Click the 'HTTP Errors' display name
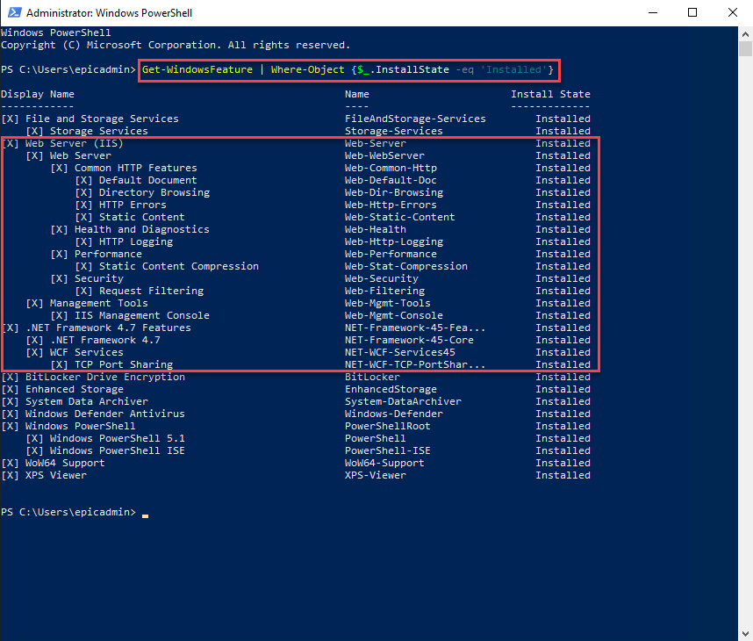Image resolution: width=753 pixels, height=641 pixels. [133, 205]
